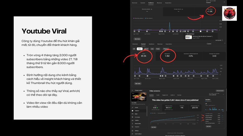Select Content tab in middle analytics panel
This screenshot has height=136, width=243.
pos(143,44)
